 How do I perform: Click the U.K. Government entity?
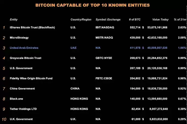21,119
